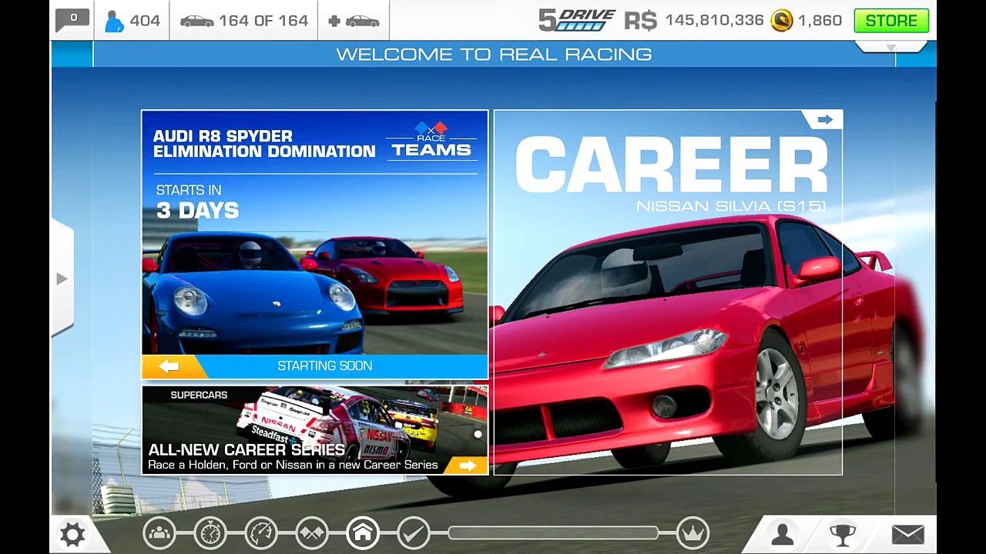
Task: Open the player profile silhouette icon
Action: (783, 534)
